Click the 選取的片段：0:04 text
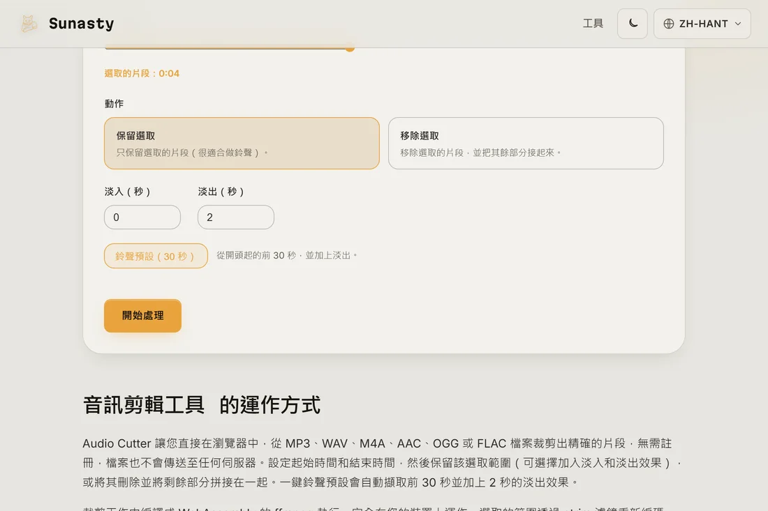768x511 pixels. tap(142, 73)
